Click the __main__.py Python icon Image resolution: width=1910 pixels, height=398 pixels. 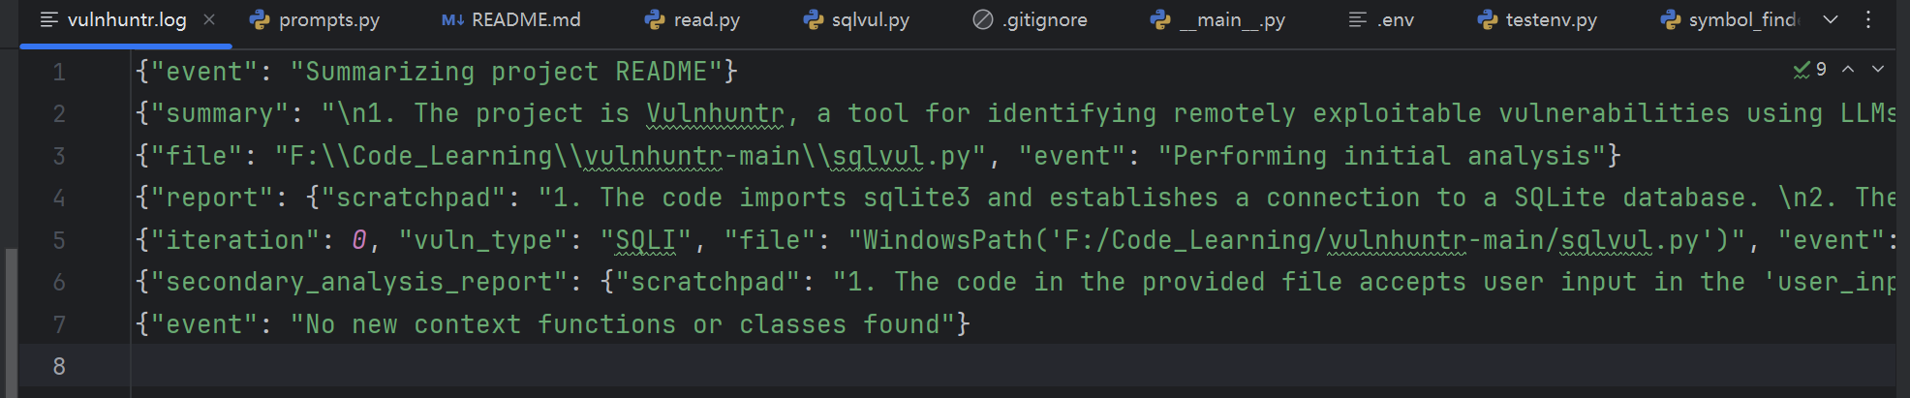point(1160,19)
